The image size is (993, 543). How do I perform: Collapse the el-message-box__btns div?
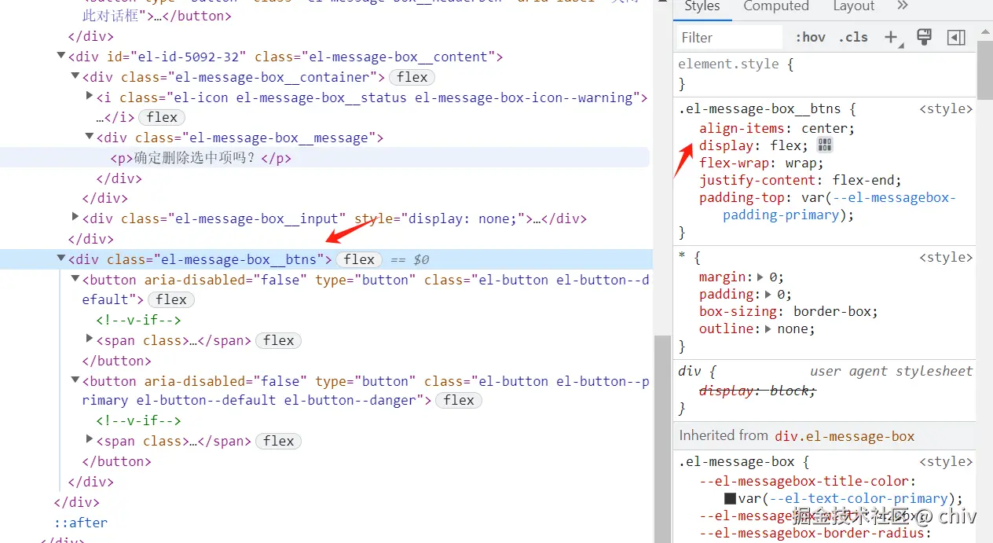61,259
